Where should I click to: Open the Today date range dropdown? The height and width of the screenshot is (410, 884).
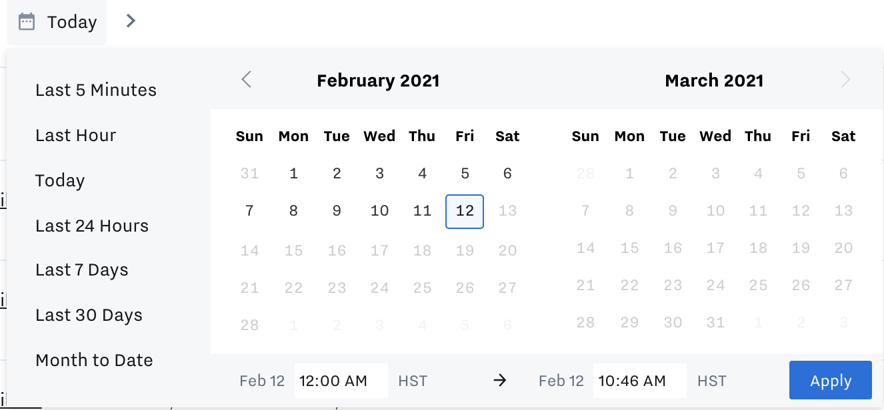(57, 22)
